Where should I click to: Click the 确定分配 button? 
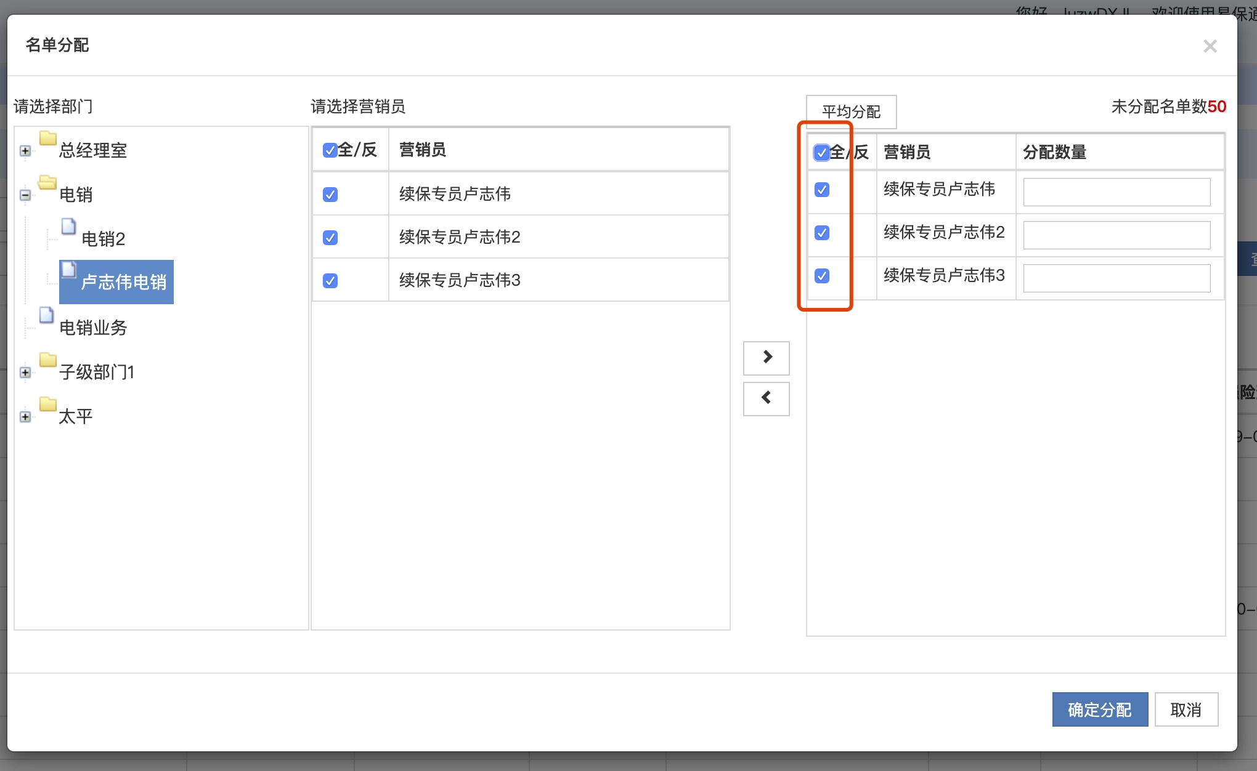1099,709
